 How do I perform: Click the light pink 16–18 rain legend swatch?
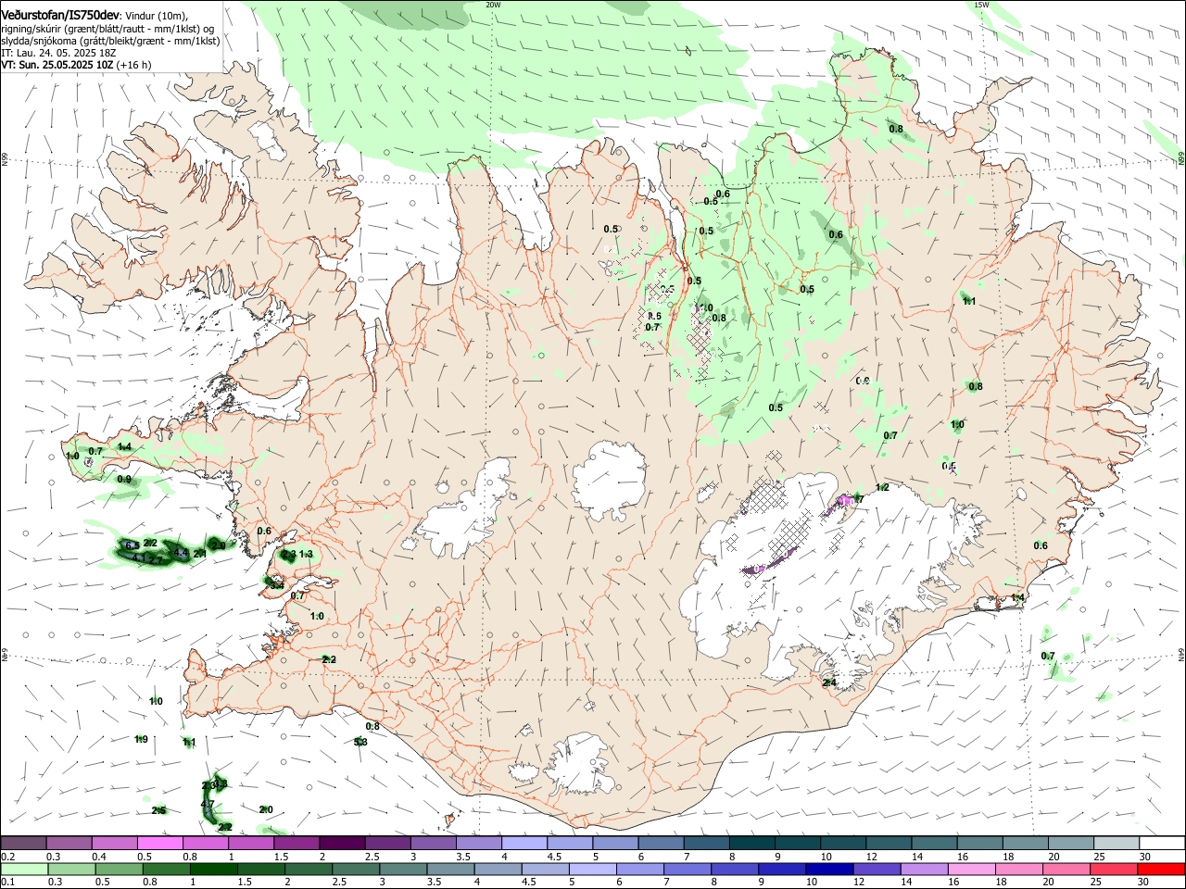971,869
